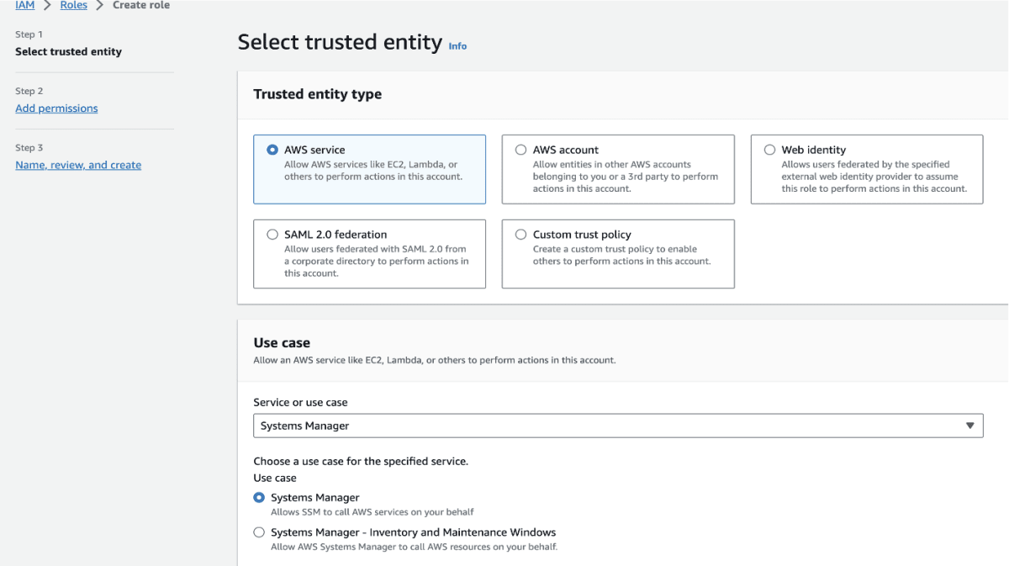
Task: Open the Service or use case dropdown
Action: pos(618,426)
